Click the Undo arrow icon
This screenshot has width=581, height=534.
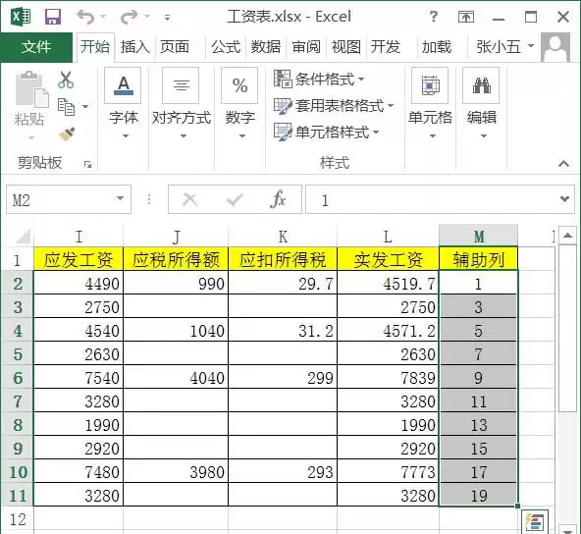click(x=85, y=17)
